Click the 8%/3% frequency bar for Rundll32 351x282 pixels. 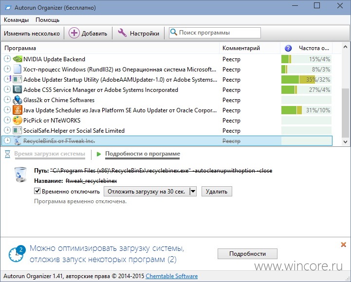(306, 70)
